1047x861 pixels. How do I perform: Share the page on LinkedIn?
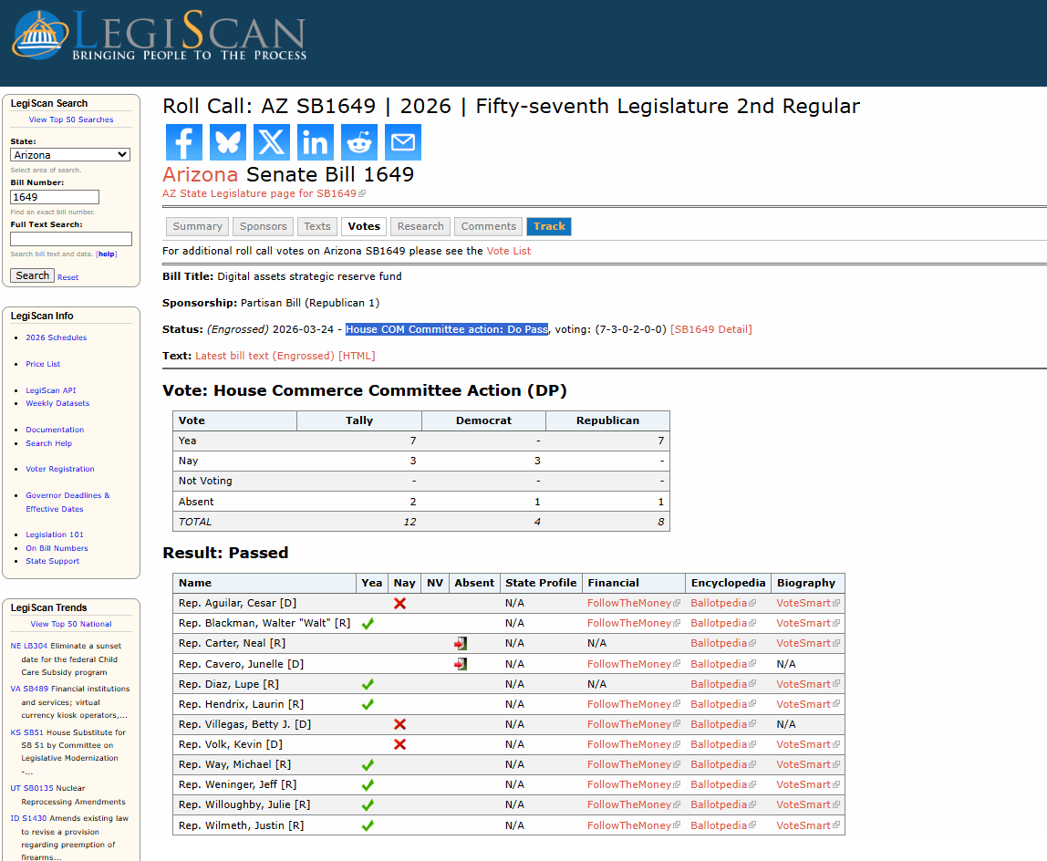click(316, 141)
